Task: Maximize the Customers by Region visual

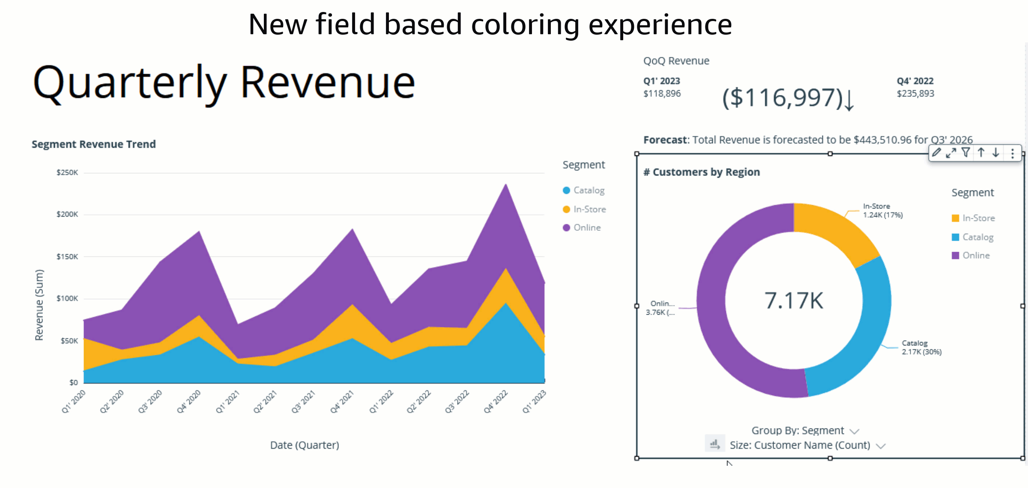Action: coord(951,153)
